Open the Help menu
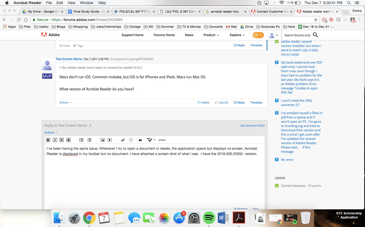Screen dimensions: 365x227 102,3
